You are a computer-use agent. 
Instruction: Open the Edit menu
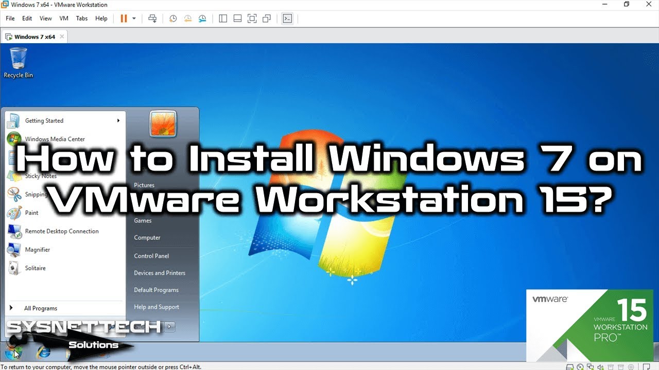pyautogui.click(x=27, y=18)
